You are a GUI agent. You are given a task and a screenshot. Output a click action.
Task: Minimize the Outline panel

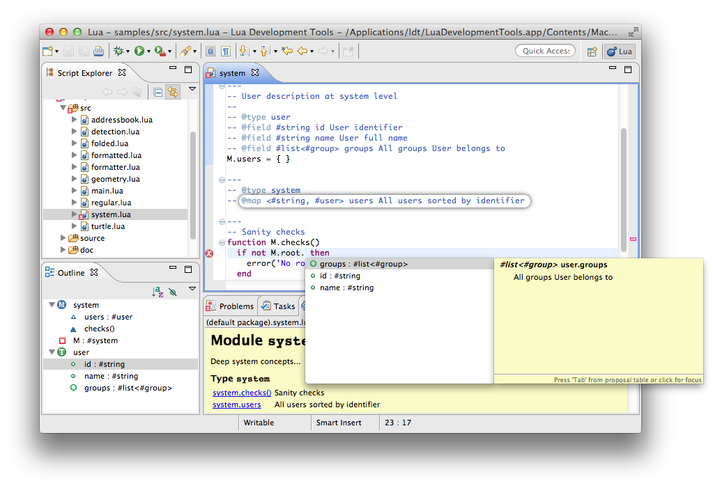[173, 268]
